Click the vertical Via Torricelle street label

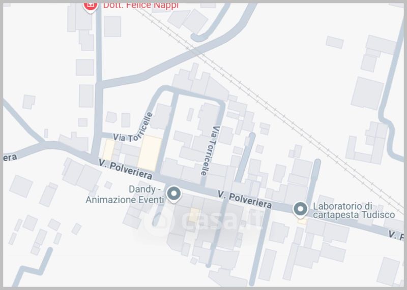pos(210,150)
